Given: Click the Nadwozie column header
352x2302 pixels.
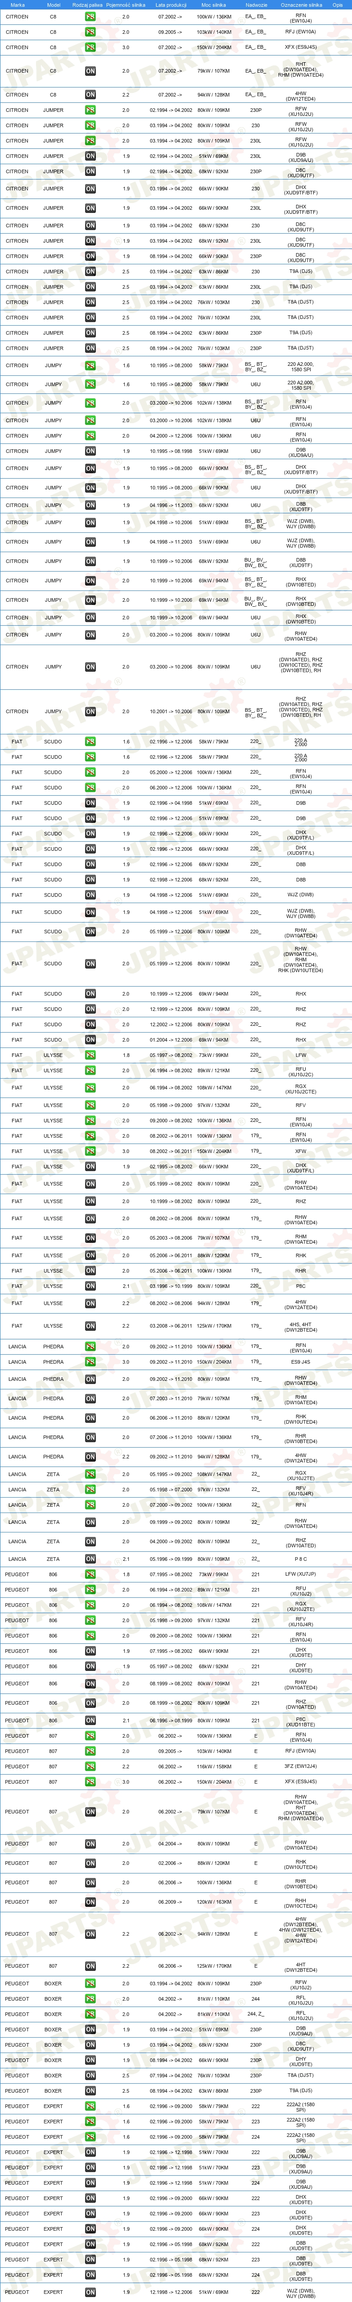Looking at the screenshot, I should pyautogui.click(x=256, y=5).
